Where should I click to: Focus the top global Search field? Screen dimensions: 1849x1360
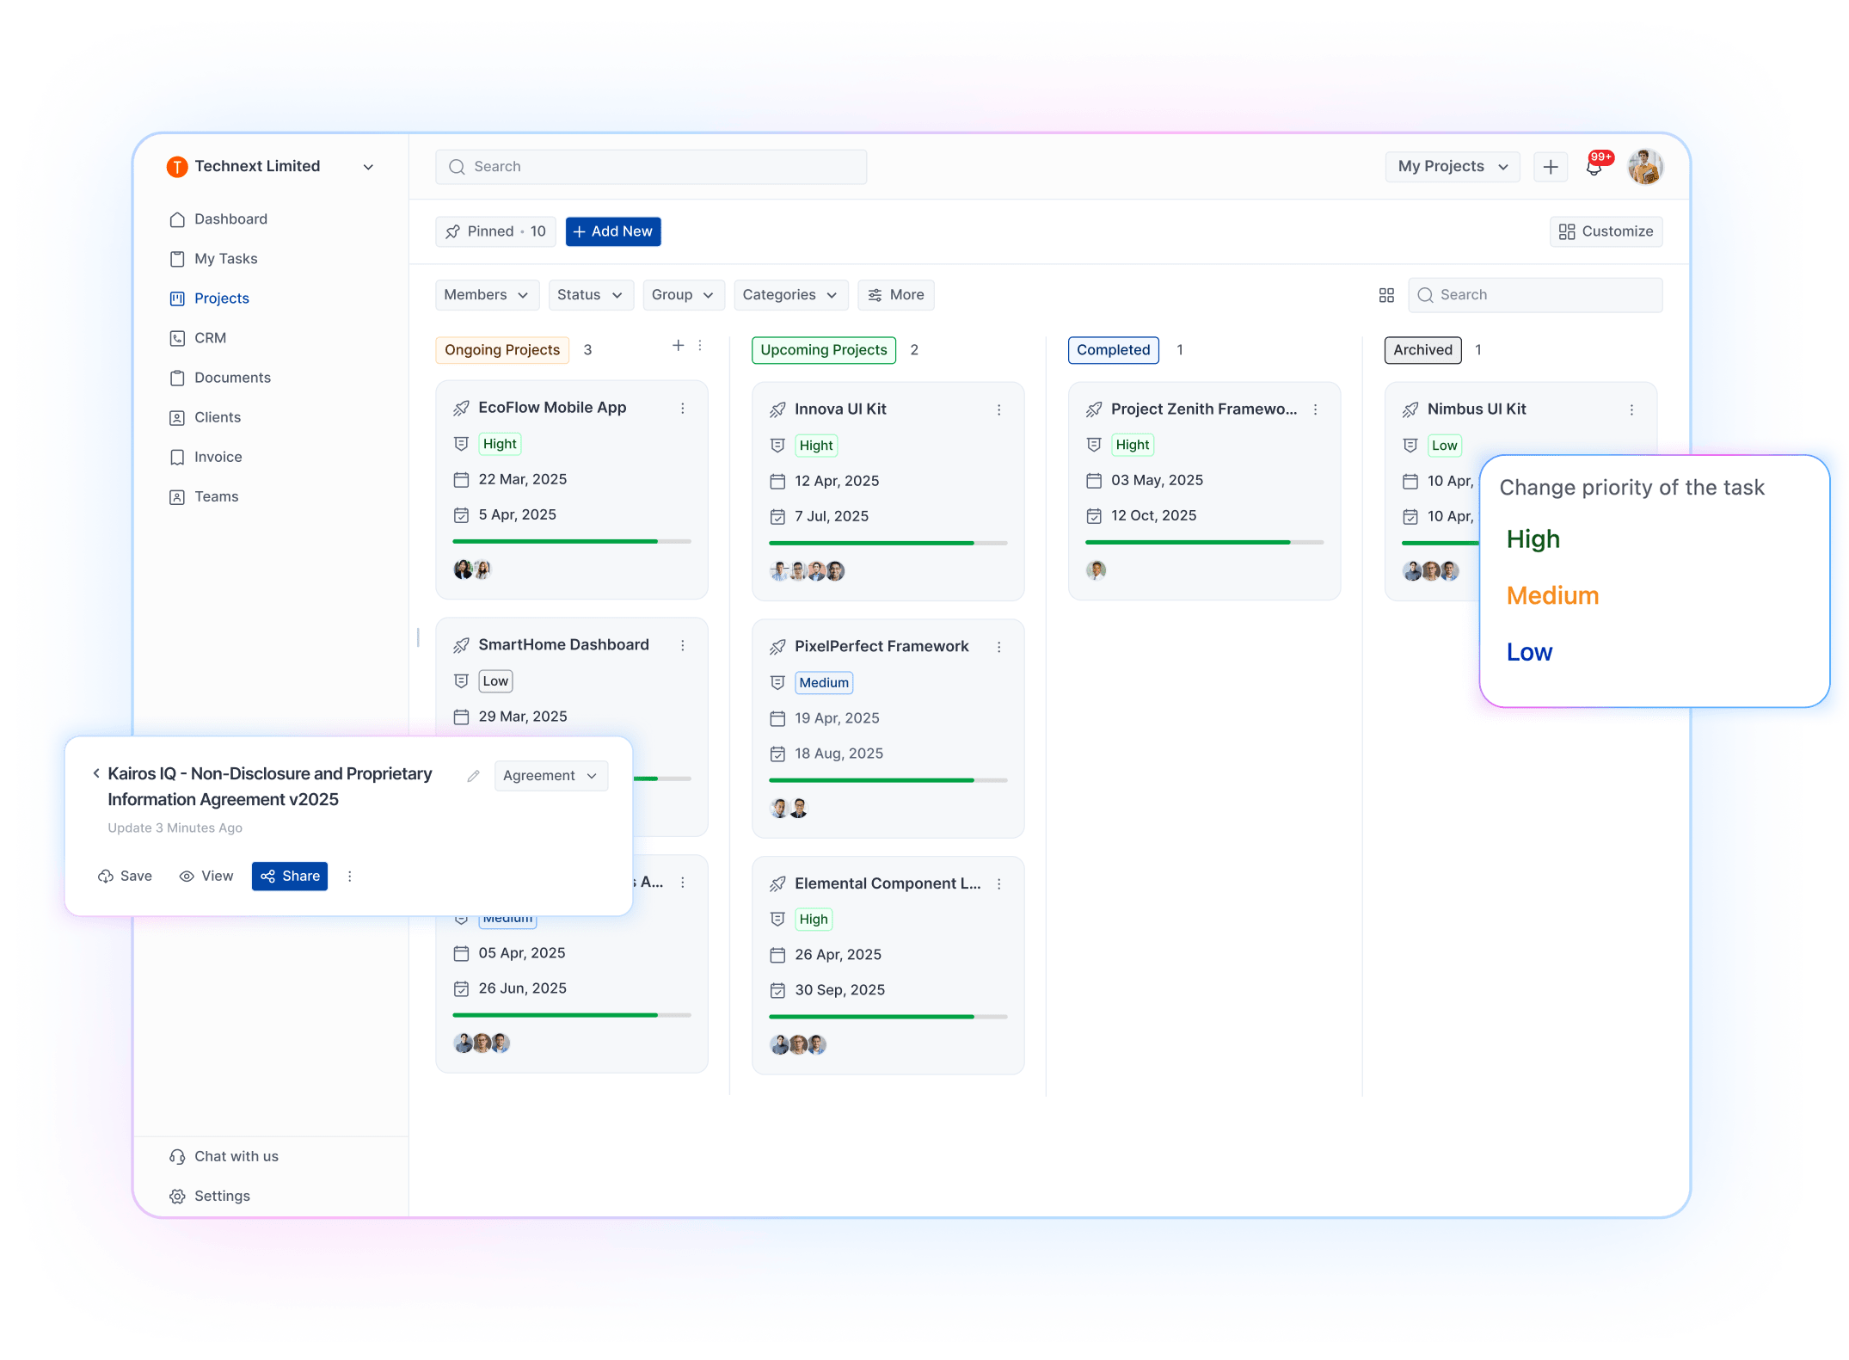[651, 167]
